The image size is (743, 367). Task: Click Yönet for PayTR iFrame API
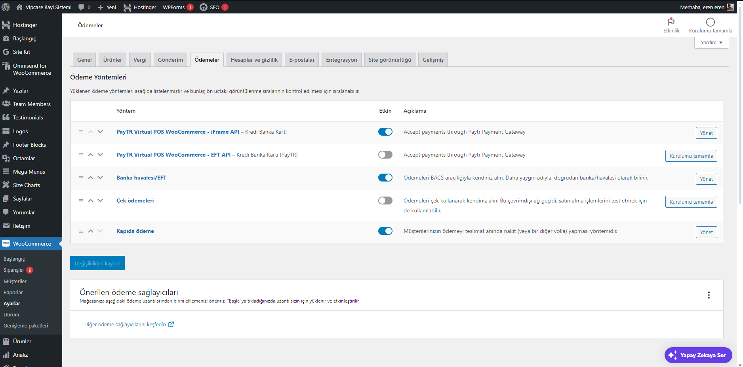[706, 133]
